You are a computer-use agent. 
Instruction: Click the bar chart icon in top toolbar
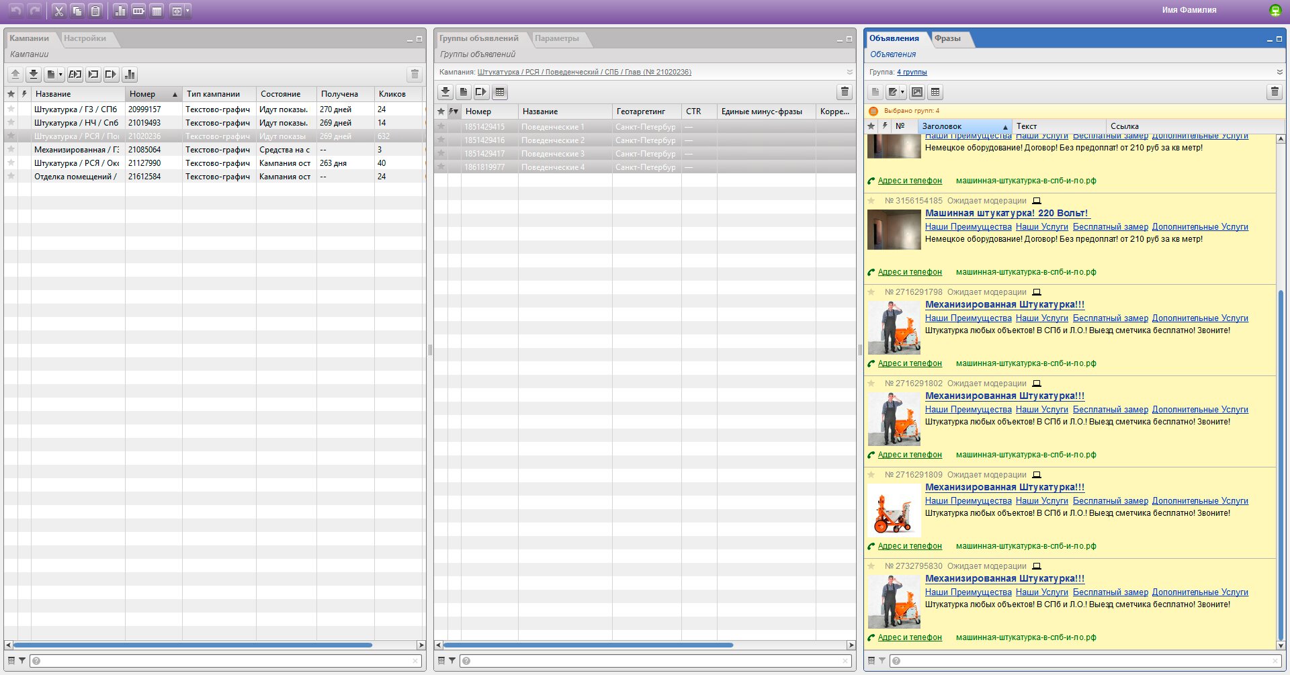coord(120,11)
